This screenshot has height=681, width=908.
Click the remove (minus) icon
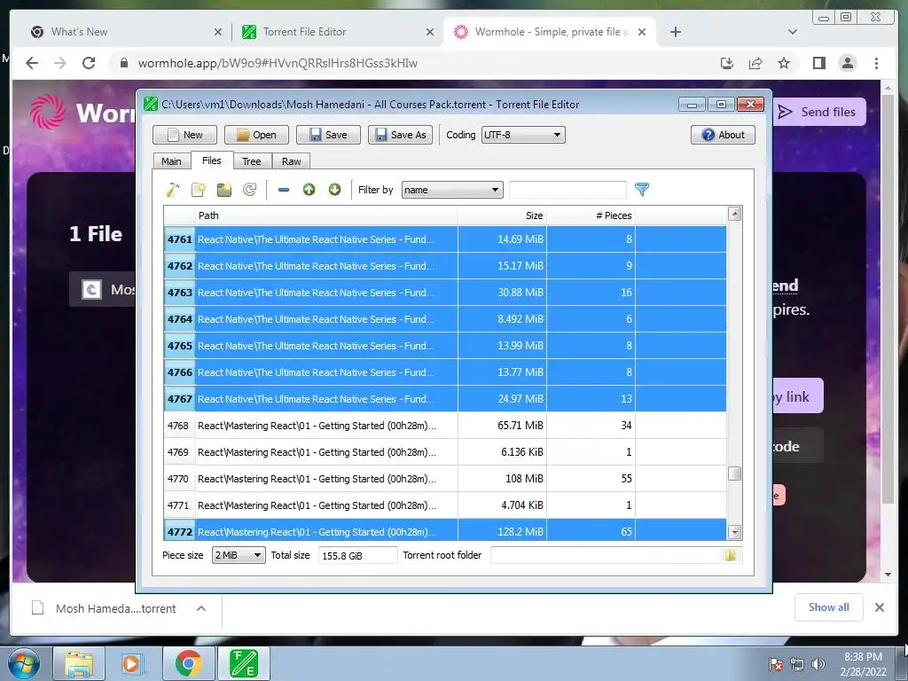click(x=283, y=190)
